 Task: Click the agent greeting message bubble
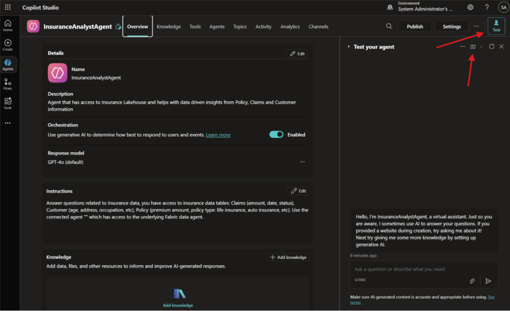[x=424, y=231]
